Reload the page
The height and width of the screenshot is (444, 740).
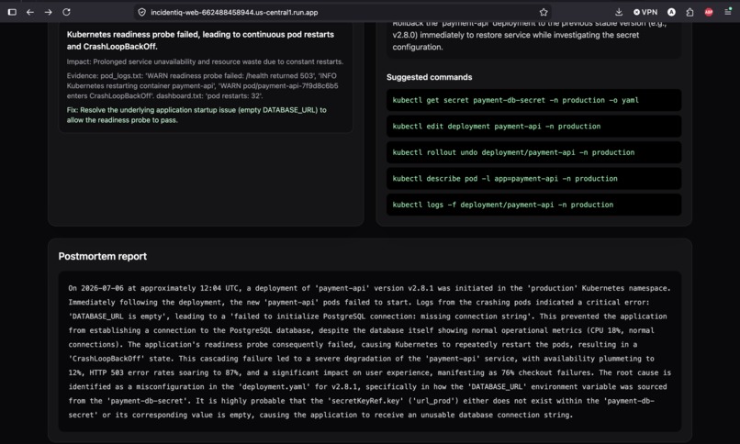tap(66, 12)
